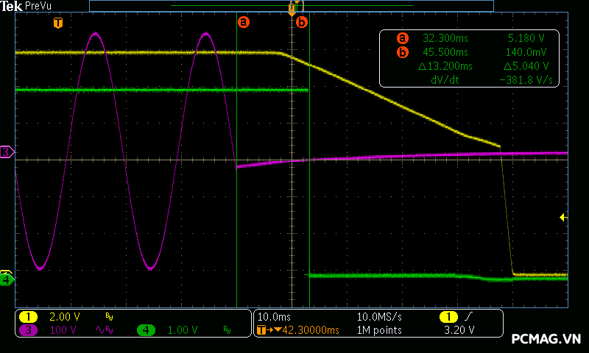Viewport: 589px width, 353px height.
Task: Click the channel 3 magenta badge
Action: tap(28, 330)
